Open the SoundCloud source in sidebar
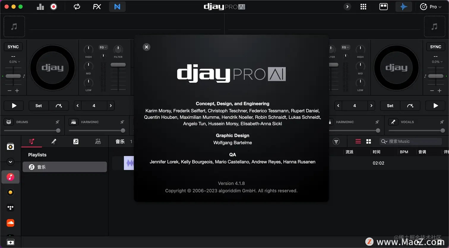The image size is (449, 248). pos(10,223)
